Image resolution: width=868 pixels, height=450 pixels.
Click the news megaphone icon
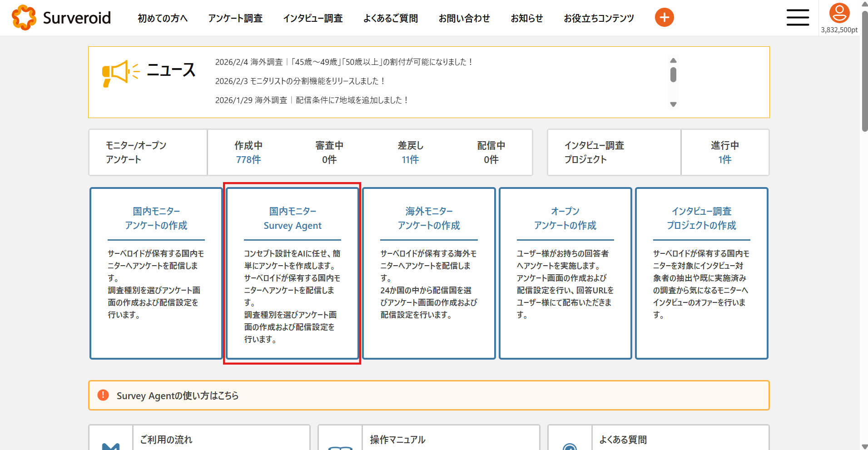tap(120, 73)
